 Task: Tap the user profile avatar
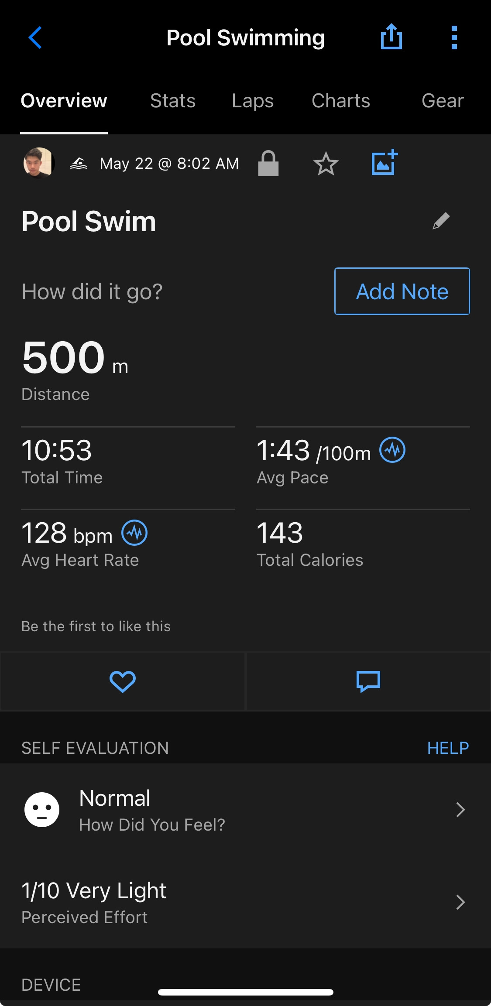tap(38, 163)
